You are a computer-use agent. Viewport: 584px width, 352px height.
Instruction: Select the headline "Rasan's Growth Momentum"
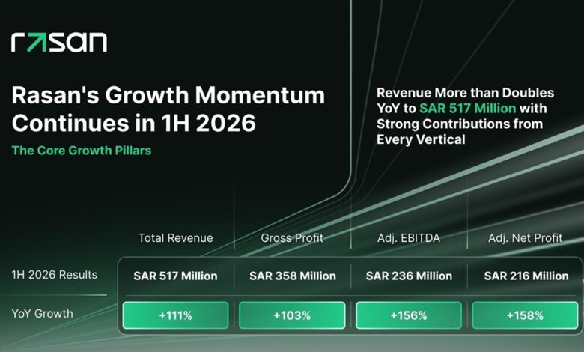tap(168, 95)
